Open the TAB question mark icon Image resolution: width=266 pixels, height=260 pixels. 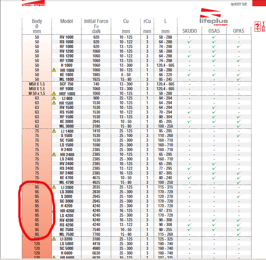[257, 27]
